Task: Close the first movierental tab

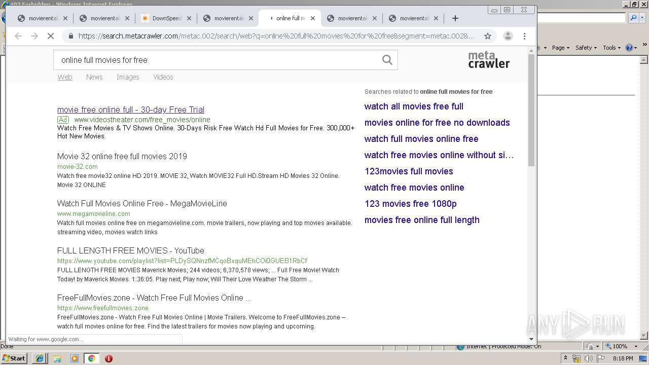Action: tap(65, 18)
